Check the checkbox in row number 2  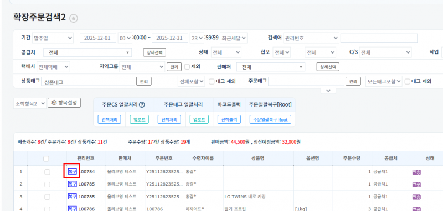pyautogui.click(x=47, y=184)
